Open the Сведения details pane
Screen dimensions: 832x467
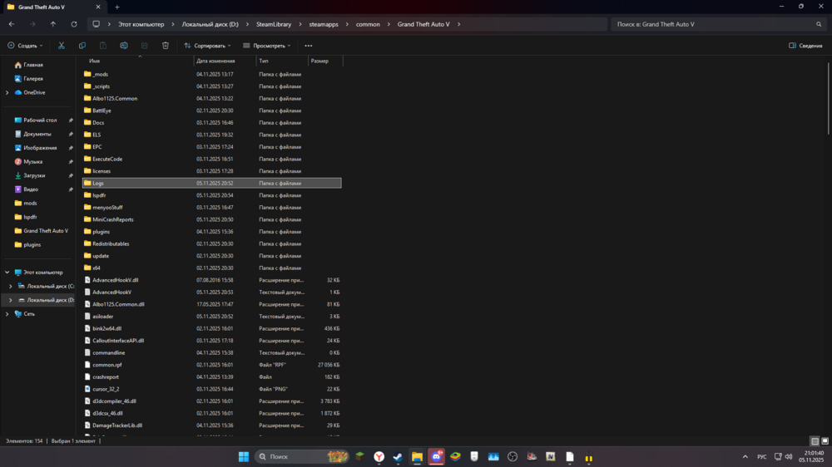805,46
